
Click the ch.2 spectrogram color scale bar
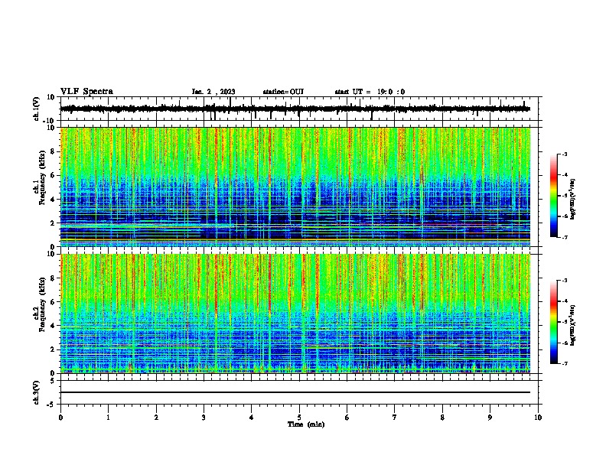(554, 322)
